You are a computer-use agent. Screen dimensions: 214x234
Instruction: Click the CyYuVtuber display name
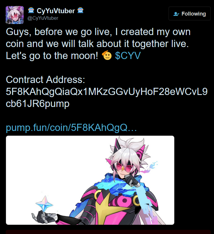56,11
